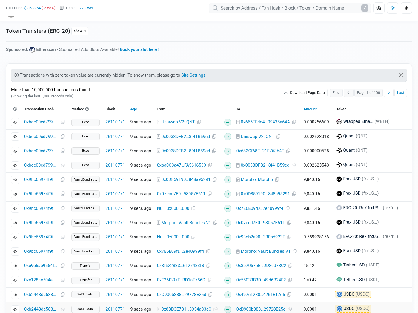Click Book your slot here link
The image size is (418, 313).
[x=139, y=49]
